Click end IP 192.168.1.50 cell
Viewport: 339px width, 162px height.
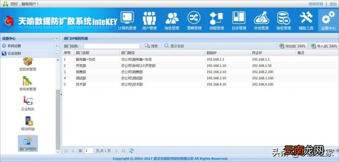click(262, 66)
